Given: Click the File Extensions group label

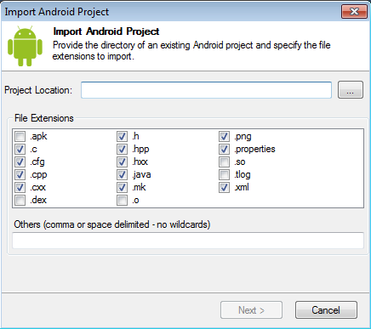Looking at the screenshot, I should tap(44, 118).
